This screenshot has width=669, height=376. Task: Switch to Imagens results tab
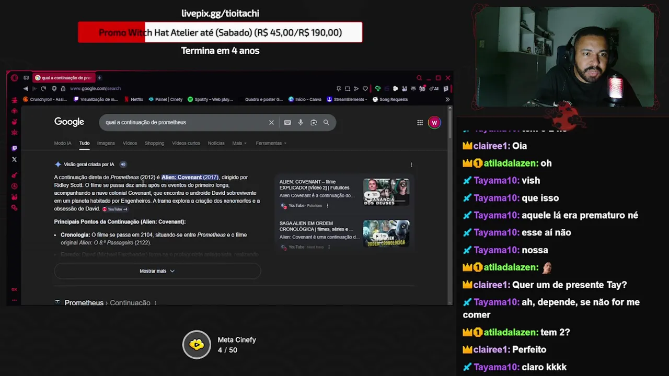(106, 143)
